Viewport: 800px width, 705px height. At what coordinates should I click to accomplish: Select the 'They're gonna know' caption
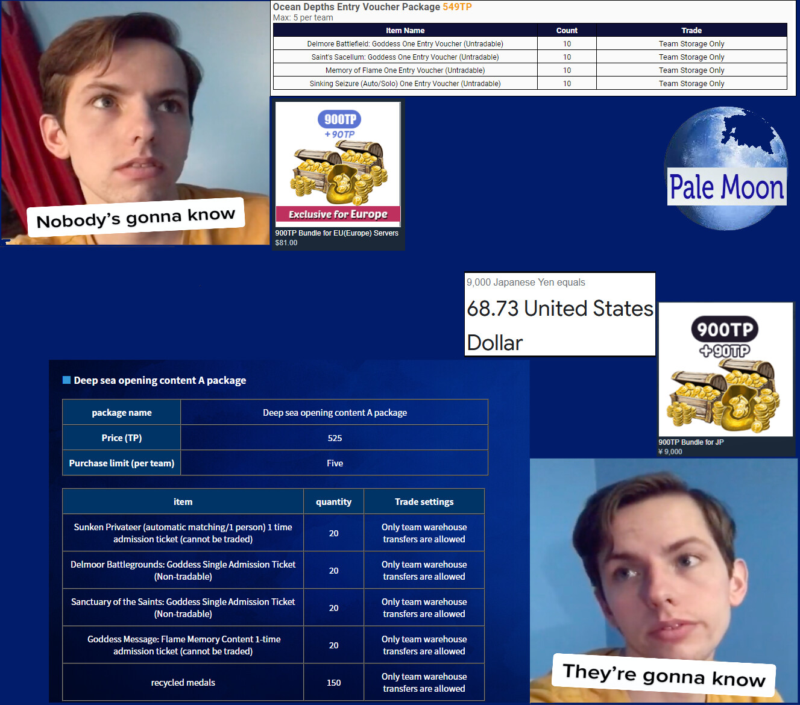(664, 675)
